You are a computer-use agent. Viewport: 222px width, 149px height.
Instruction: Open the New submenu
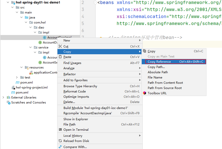[100, 40]
